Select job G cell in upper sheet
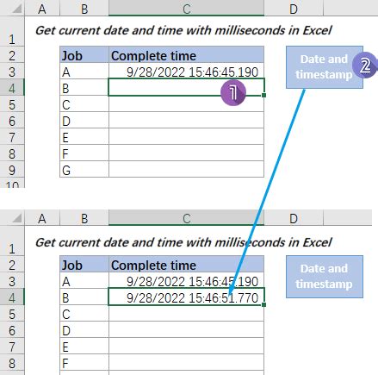Image resolution: width=378 pixels, height=375 pixels. 84,169
